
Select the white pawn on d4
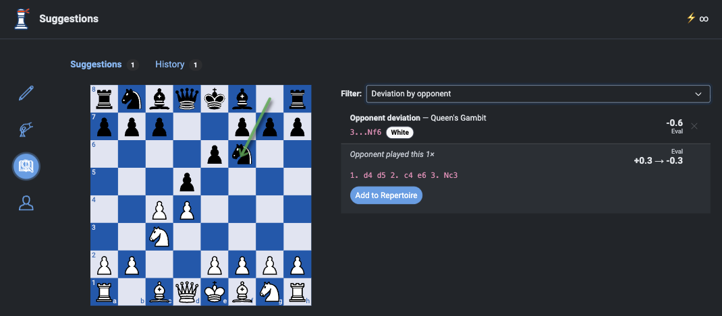point(186,210)
